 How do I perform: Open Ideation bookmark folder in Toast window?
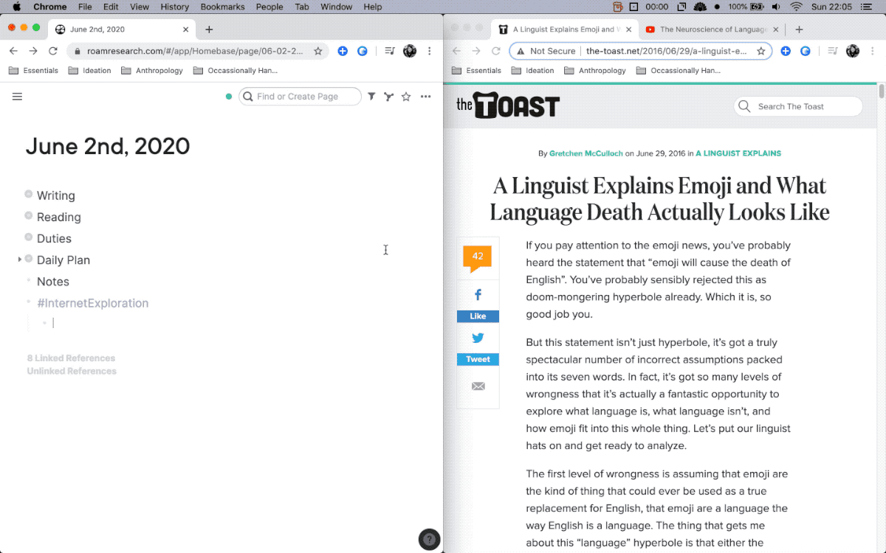[x=532, y=71]
